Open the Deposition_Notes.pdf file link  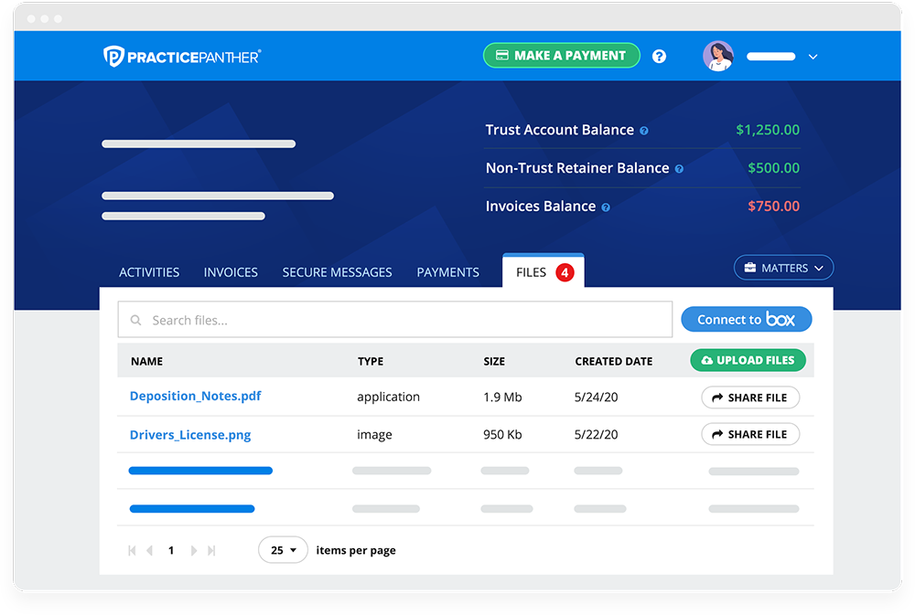(195, 397)
